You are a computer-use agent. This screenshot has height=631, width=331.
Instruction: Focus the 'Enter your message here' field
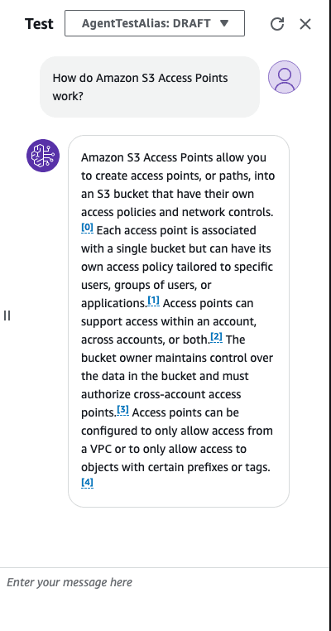tap(165, 582)
